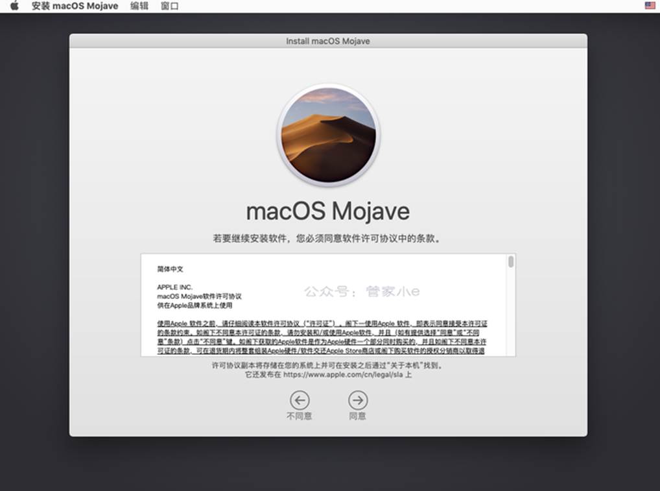The height and width of the screenshot is (491, 660).
Task: Click the US flag input source icon
Action: 650,6
